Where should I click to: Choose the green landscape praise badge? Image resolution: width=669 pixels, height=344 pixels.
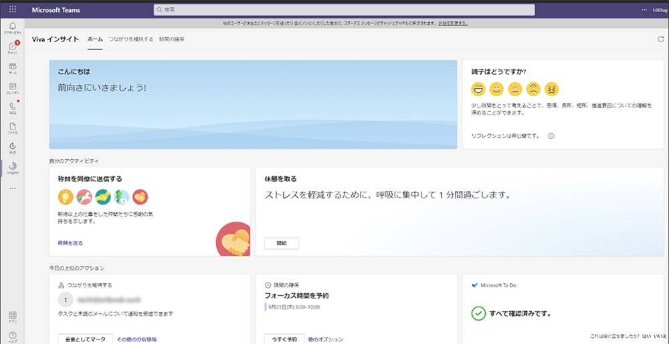(122, 196)
